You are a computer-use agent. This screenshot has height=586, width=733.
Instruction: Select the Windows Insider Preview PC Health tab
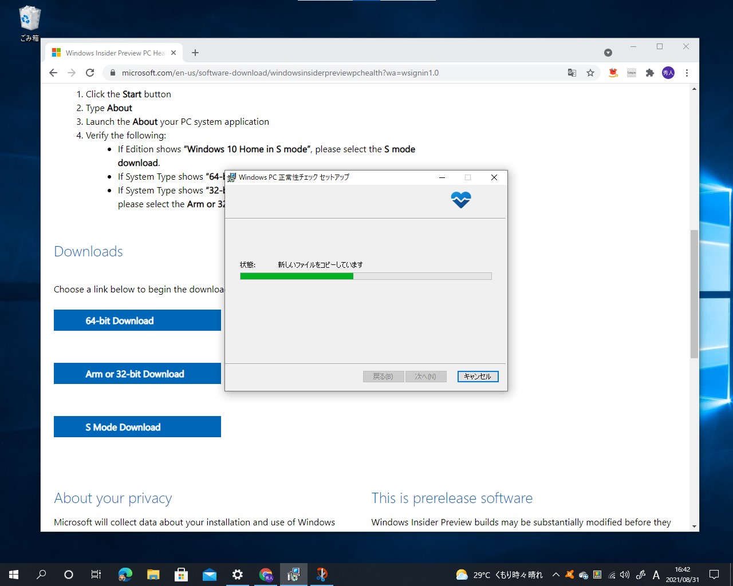pos(113,52)
